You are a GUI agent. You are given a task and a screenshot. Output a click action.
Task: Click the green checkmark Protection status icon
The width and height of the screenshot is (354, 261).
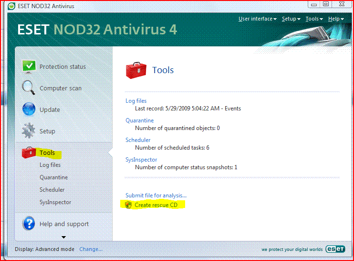pos(29,67)
